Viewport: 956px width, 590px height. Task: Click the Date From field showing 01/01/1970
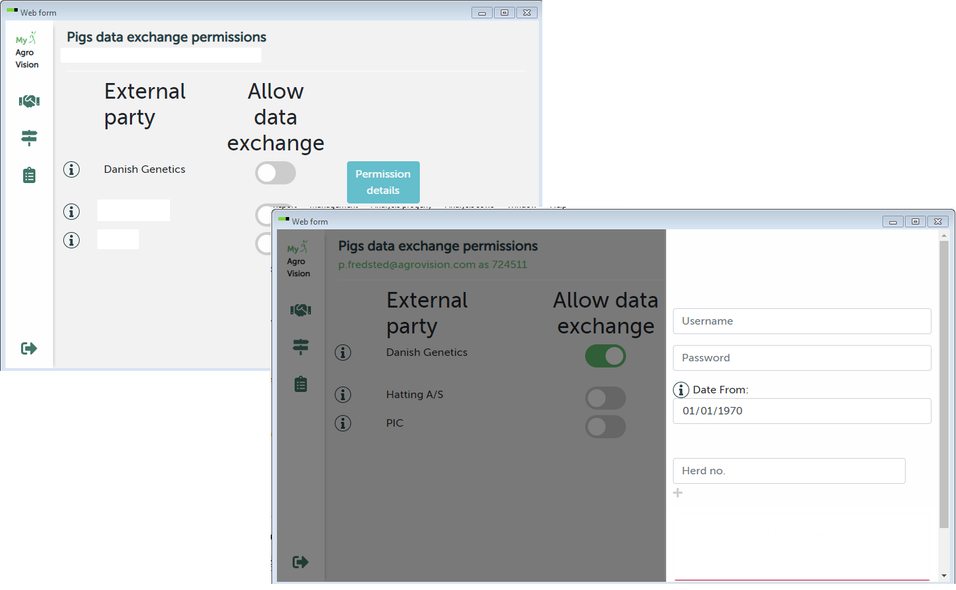point(802,411)
